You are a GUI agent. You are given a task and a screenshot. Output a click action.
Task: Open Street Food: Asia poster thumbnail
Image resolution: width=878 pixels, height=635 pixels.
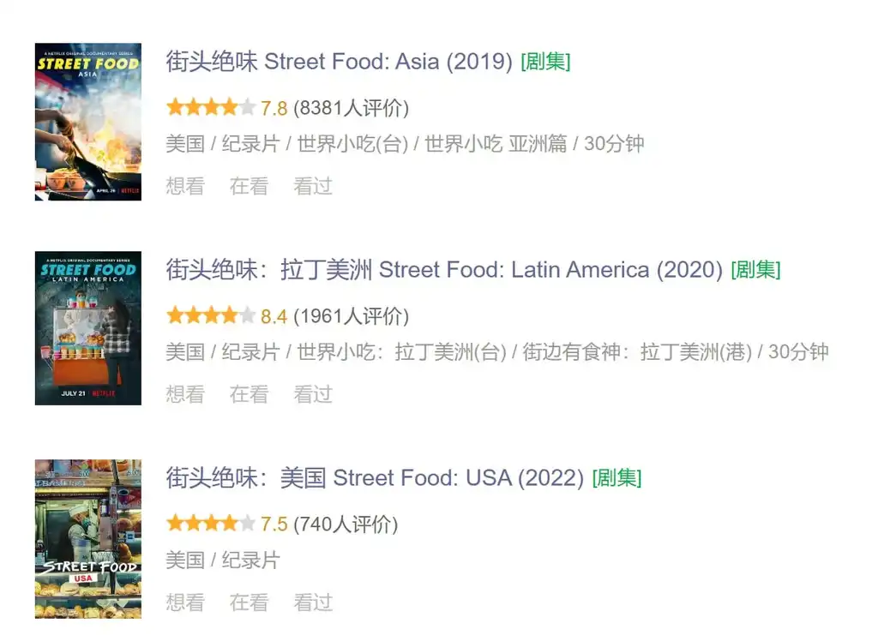tap(88, 122)
